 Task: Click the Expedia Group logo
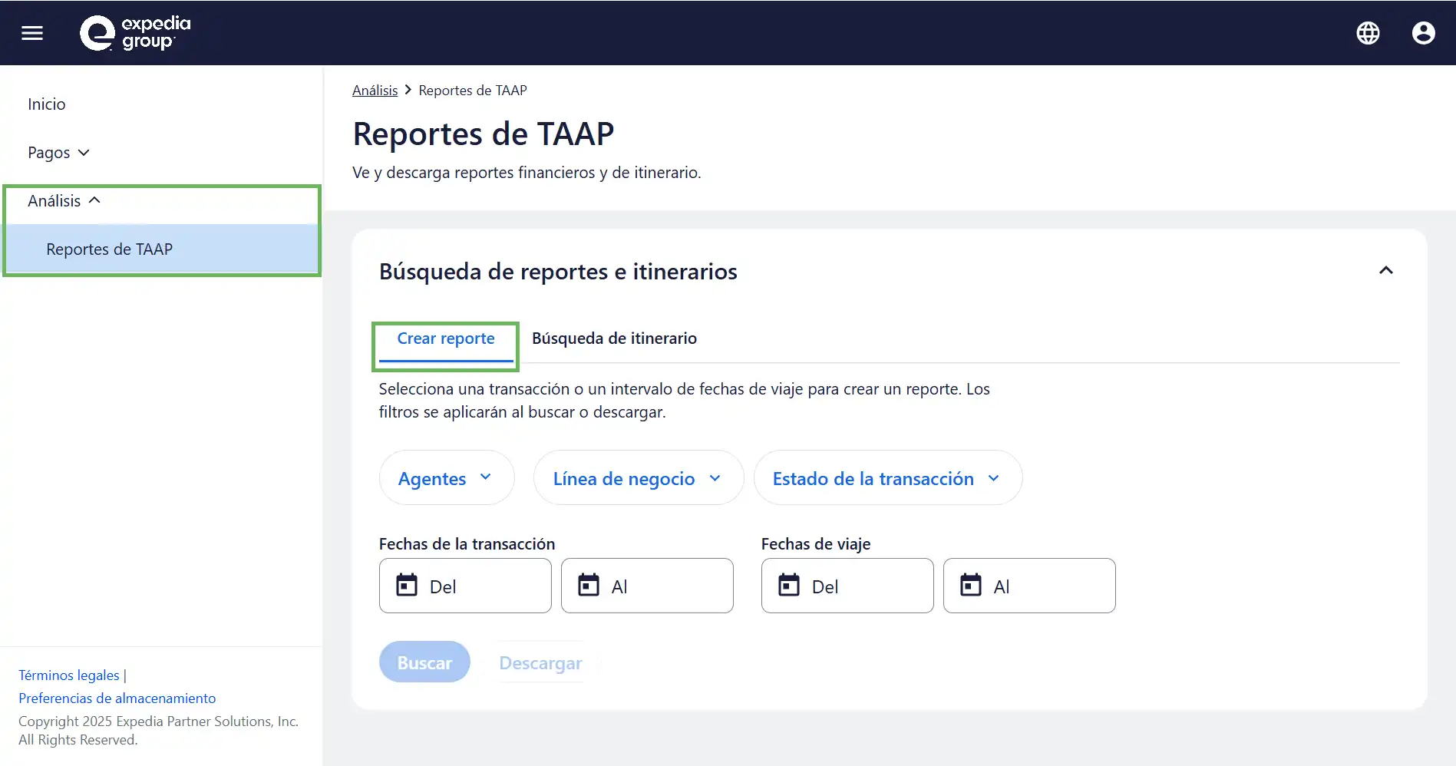[135, 33]
